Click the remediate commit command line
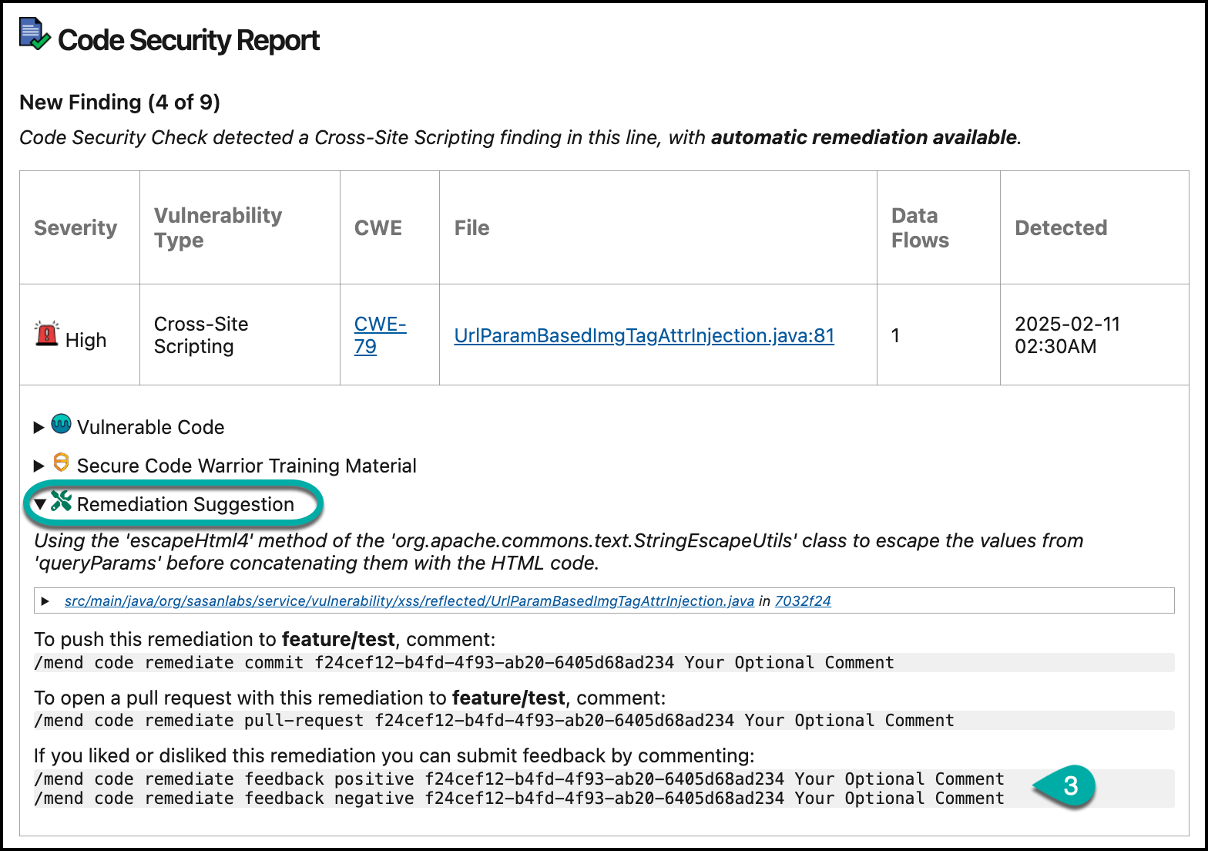Viewport: 1208px width, 851px height. [464, 663]
